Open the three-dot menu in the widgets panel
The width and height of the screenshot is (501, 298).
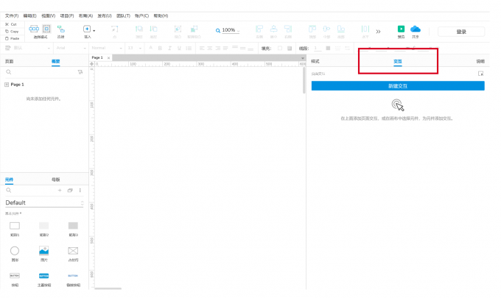80,190
